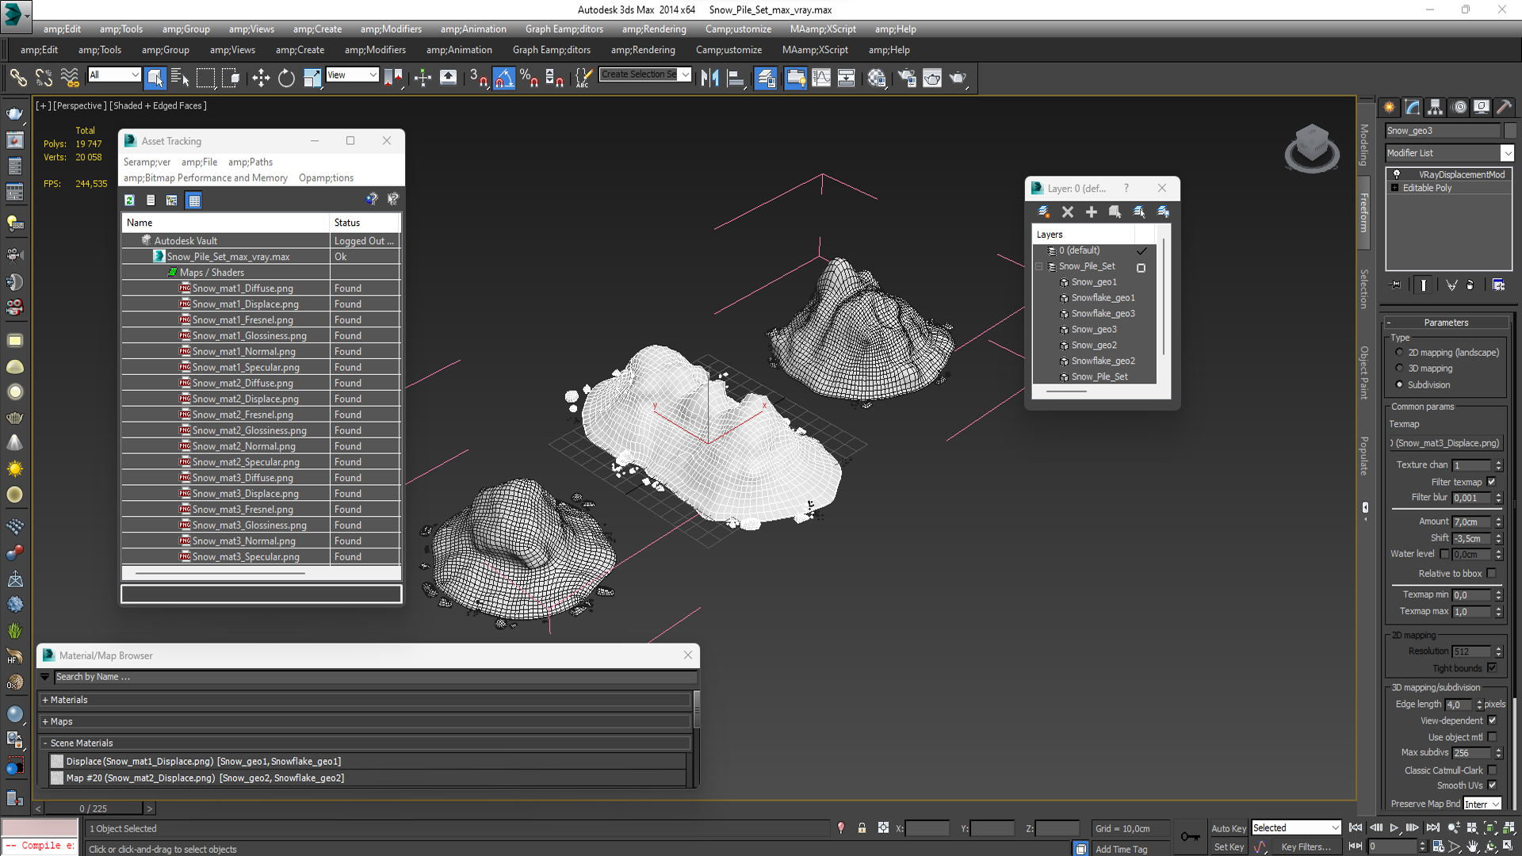1522x856 pixels.
Task: Open the Curve Editor icon
Action: tap(821, 78)
